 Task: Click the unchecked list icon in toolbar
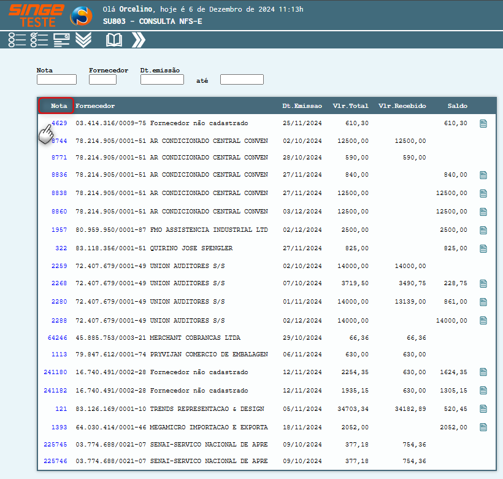click(x=17, y=40)
